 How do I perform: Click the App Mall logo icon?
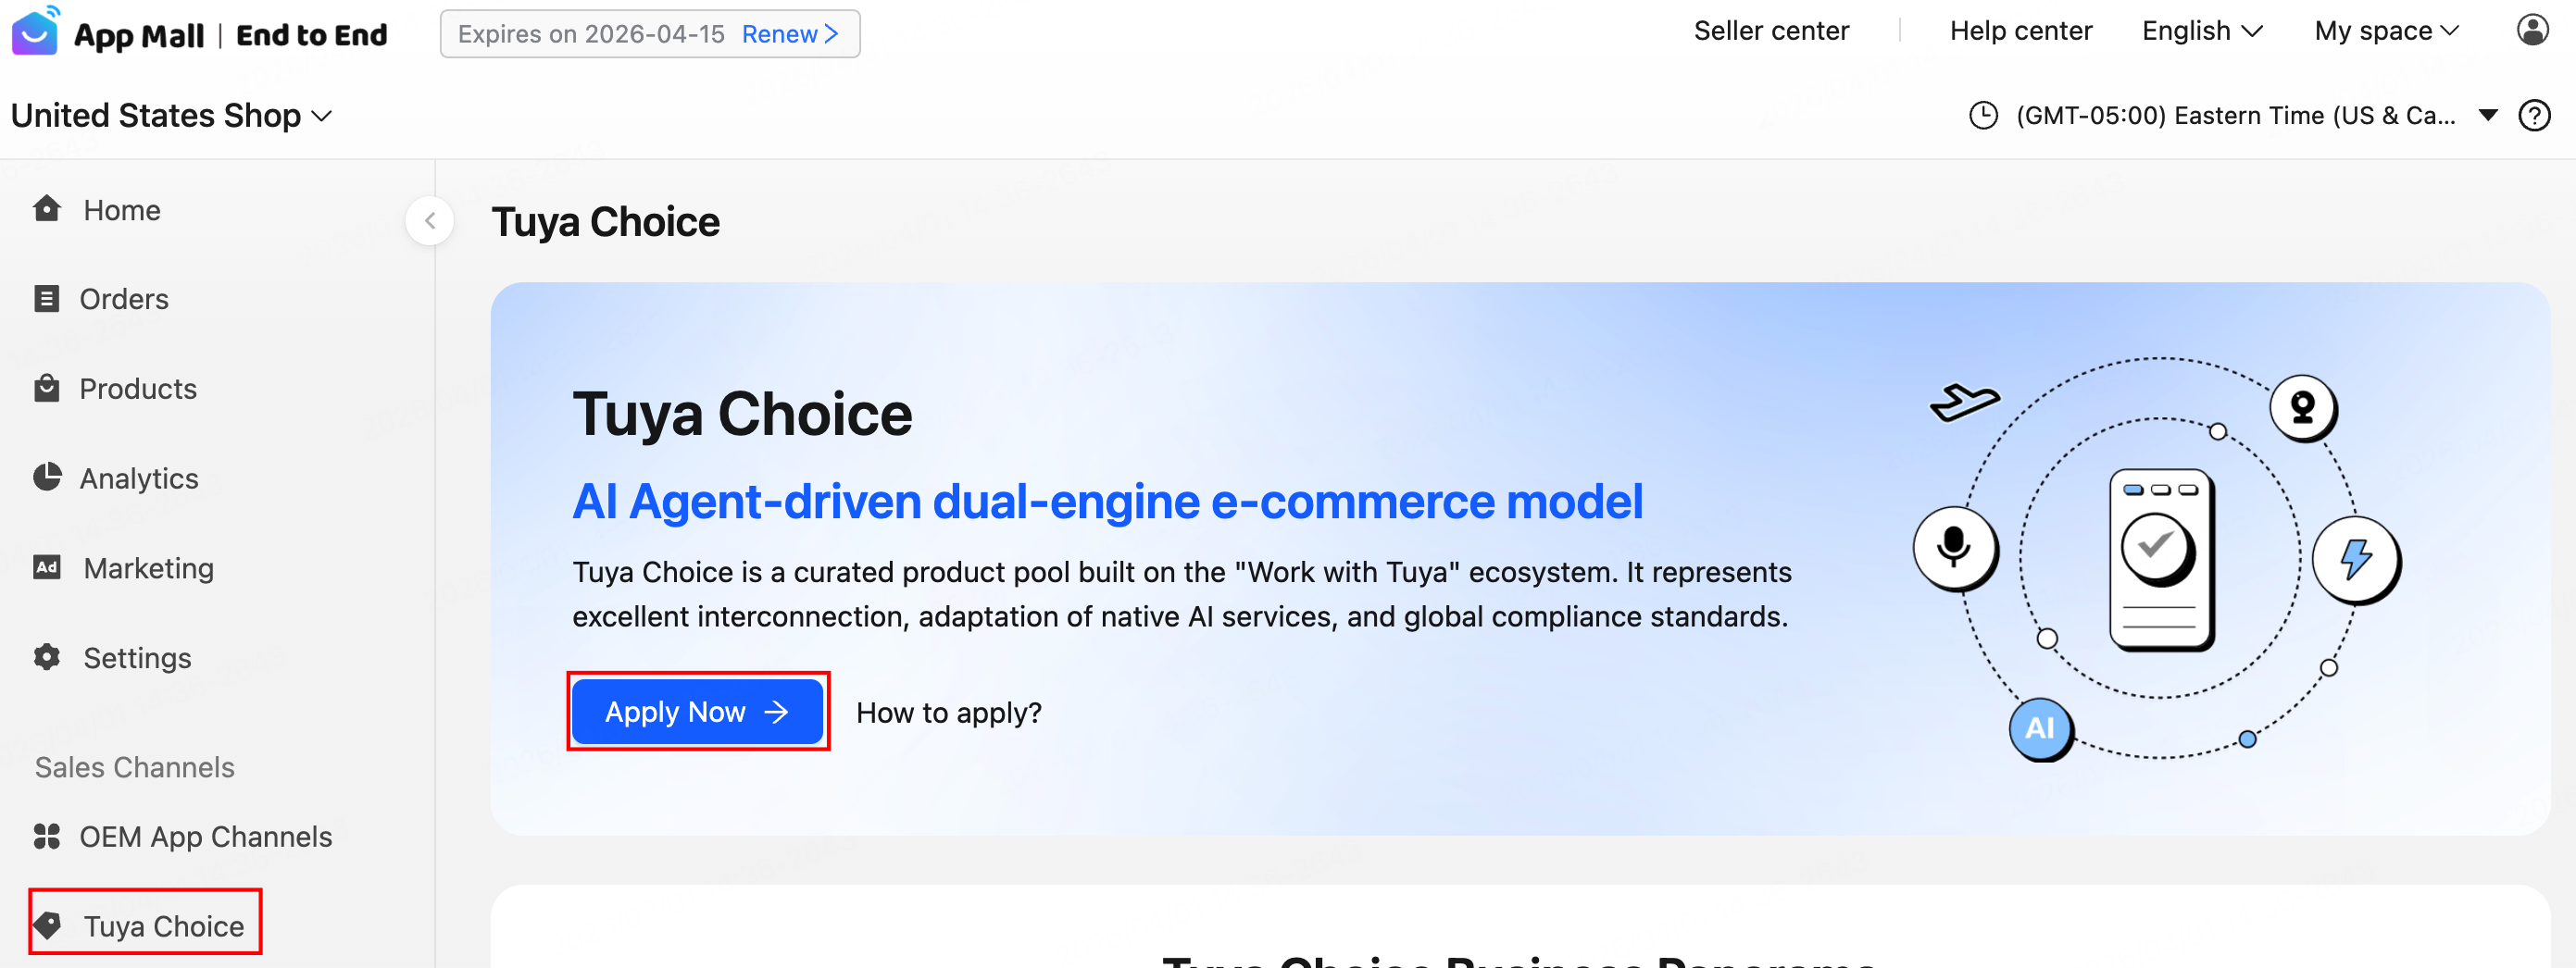36,32
